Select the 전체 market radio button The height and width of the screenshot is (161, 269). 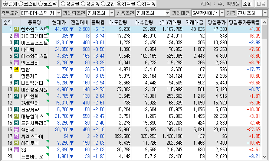click(6, 4)
